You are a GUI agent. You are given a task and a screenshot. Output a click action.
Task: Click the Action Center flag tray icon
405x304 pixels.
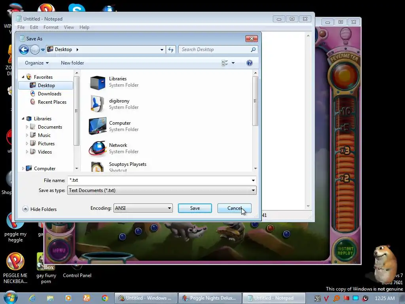[346, 298]
